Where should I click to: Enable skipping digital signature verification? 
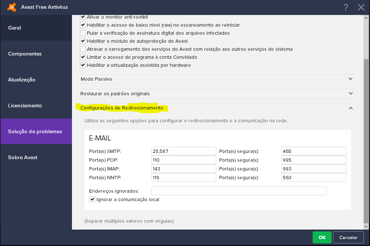point(83,33)
